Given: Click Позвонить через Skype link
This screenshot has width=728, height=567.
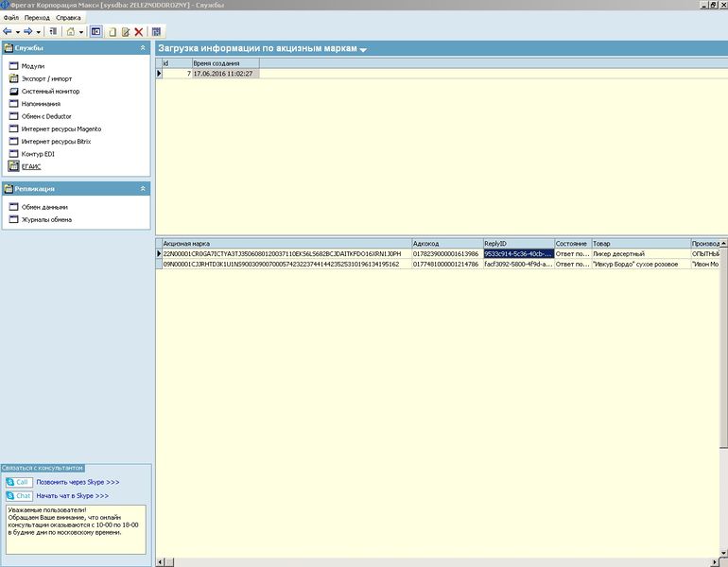Looking at the screenshot, I should coord(78,482).
